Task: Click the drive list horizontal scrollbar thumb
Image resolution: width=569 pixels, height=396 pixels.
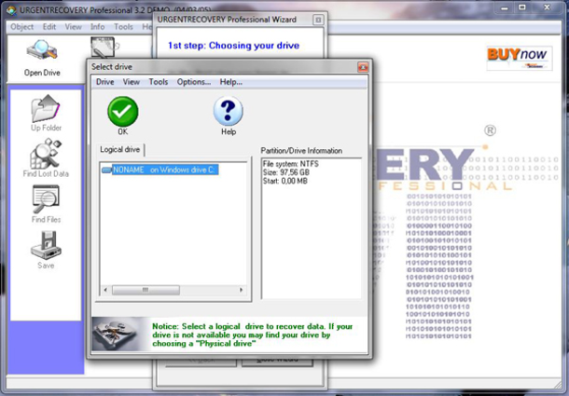Action: pos(146,290)
